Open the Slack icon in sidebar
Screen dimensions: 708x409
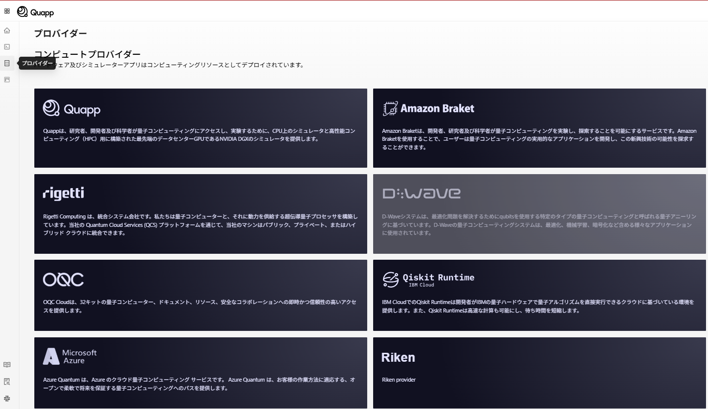[7, 399]
